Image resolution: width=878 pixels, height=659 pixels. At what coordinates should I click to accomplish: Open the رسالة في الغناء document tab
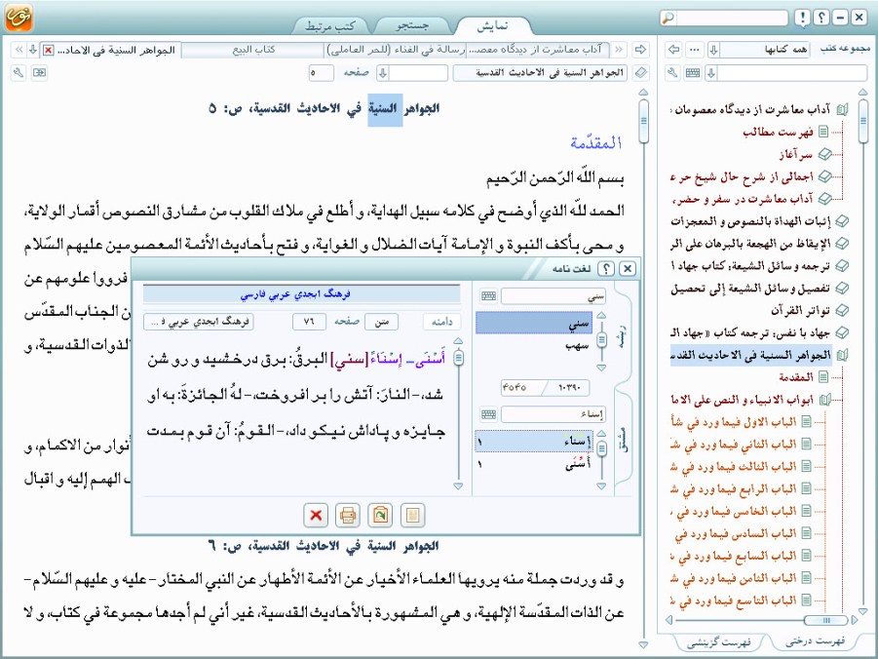tap(396, 50)
